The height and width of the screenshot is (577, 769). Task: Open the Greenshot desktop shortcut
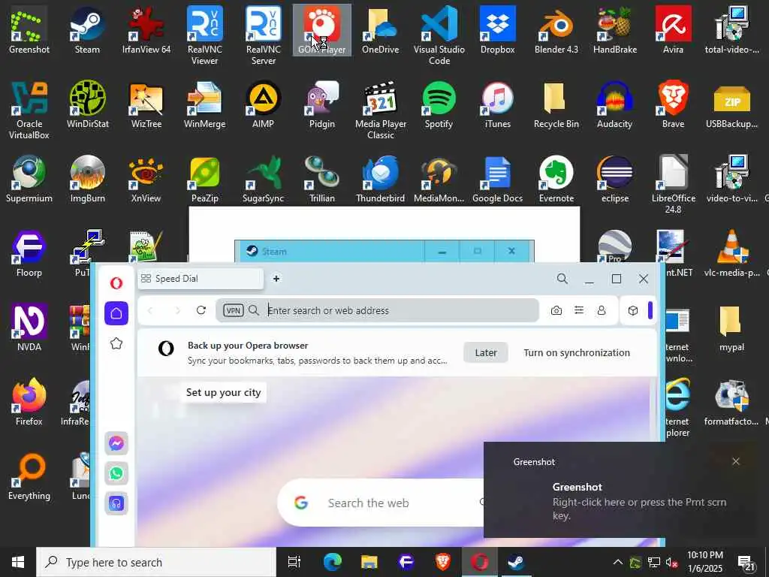[29, 29]
